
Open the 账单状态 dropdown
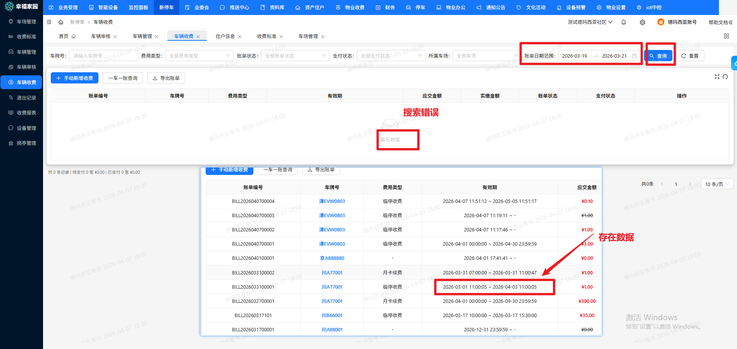click(x=295, y=56)
